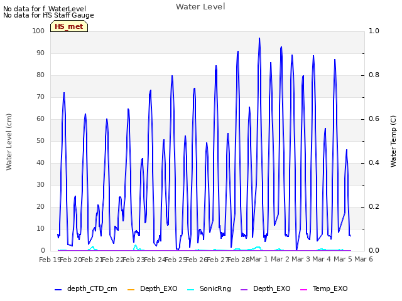Click the Water Temp (C) axis title
This screenshot has height=301, width=402.
pyautogui.click(x=393, y=141)
